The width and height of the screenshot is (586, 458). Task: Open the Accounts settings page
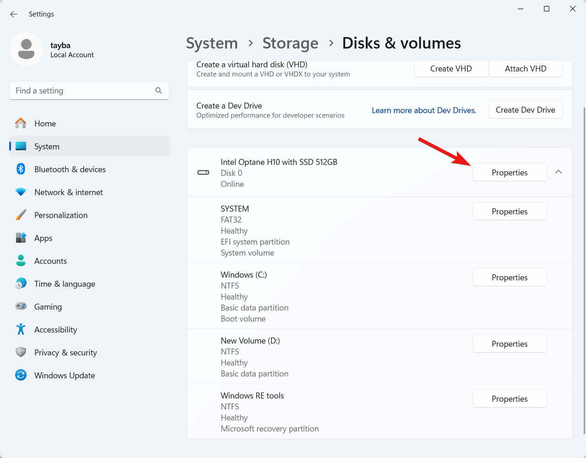(x=50, y=261)
